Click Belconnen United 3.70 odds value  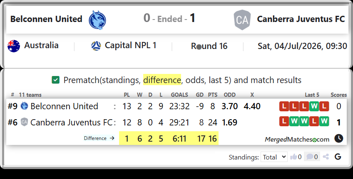229,106
